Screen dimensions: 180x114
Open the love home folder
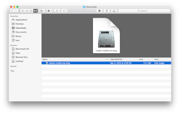tap(17, 40)
